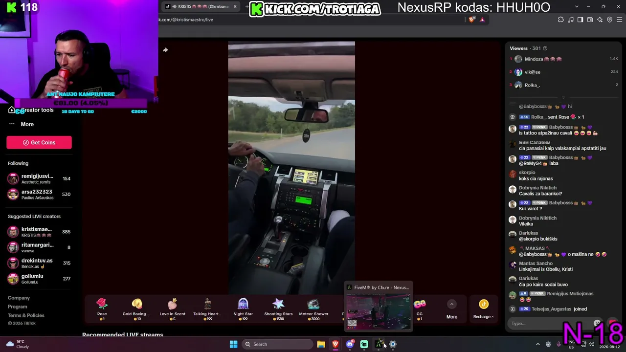Click the Get Coins button
626x352 pixels.
[39, 142]
